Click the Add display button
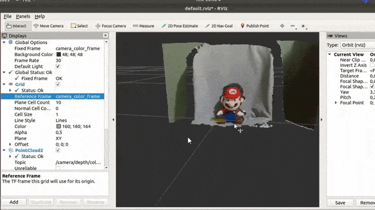The height and width of the screenshot is (210, 375). [14, 202]
